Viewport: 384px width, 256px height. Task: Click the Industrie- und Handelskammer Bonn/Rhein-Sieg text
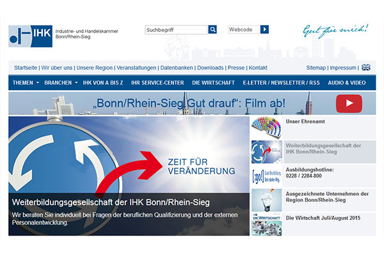coord(86,34)
